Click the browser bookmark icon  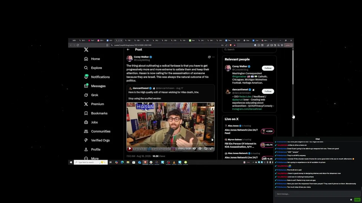pyautogui.click(x=107, y=45)
